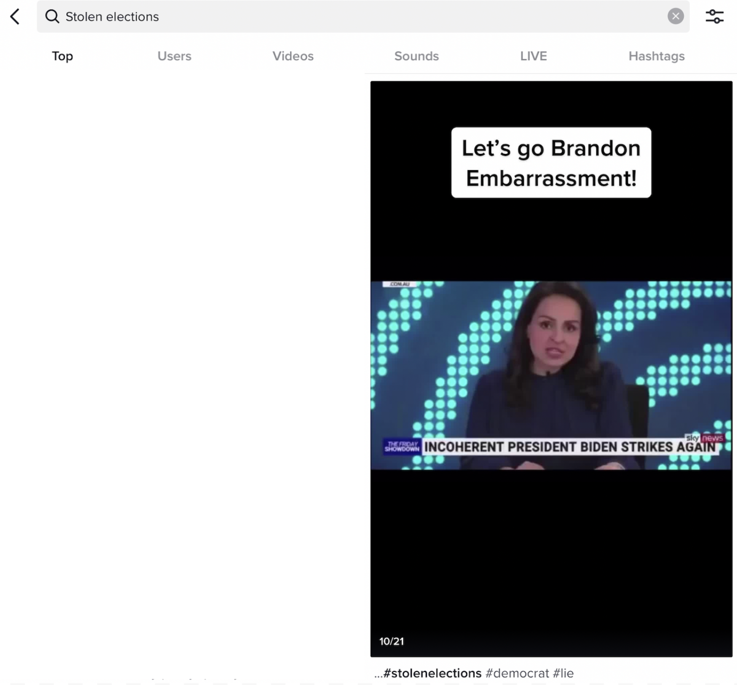The width and height of the screenshot is (737, 685).
Task: Go back using the left arrow
Action: pos(15,17)
